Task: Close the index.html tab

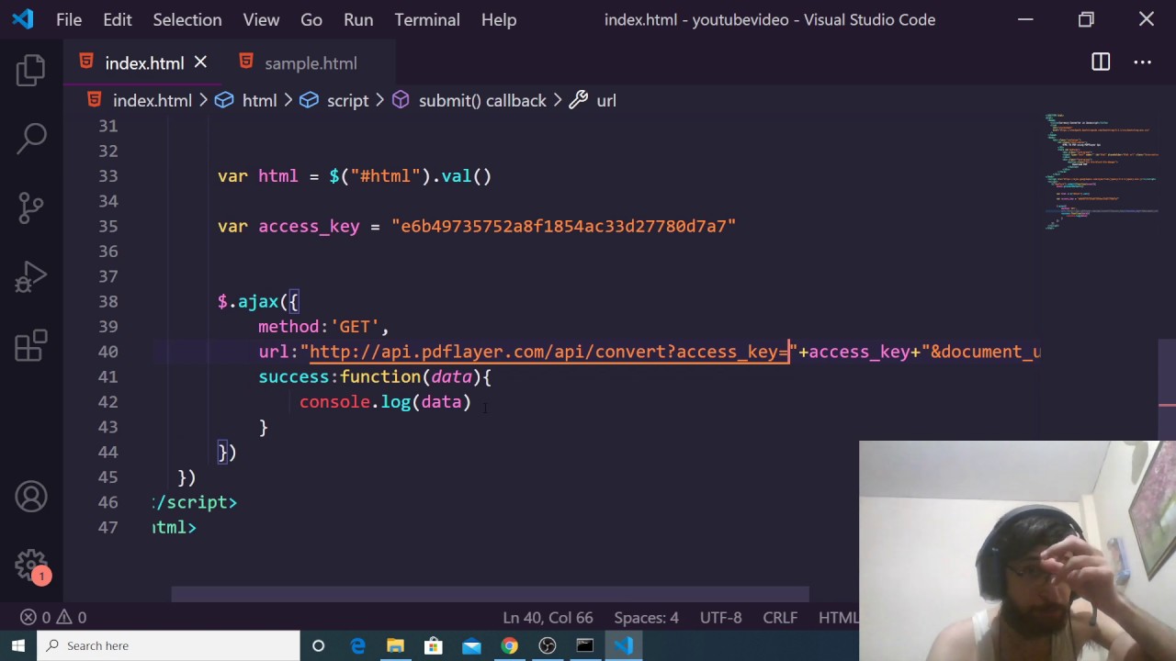Action: (200, 62)
